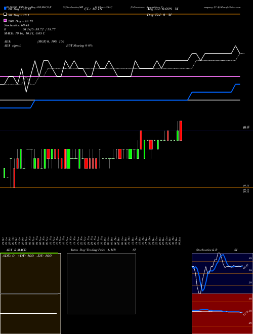The height and width of the screenshot is (334, 253).
Task: Click the 'Intra Day Trading Price & MR' panel title
Action: point(93,250)
